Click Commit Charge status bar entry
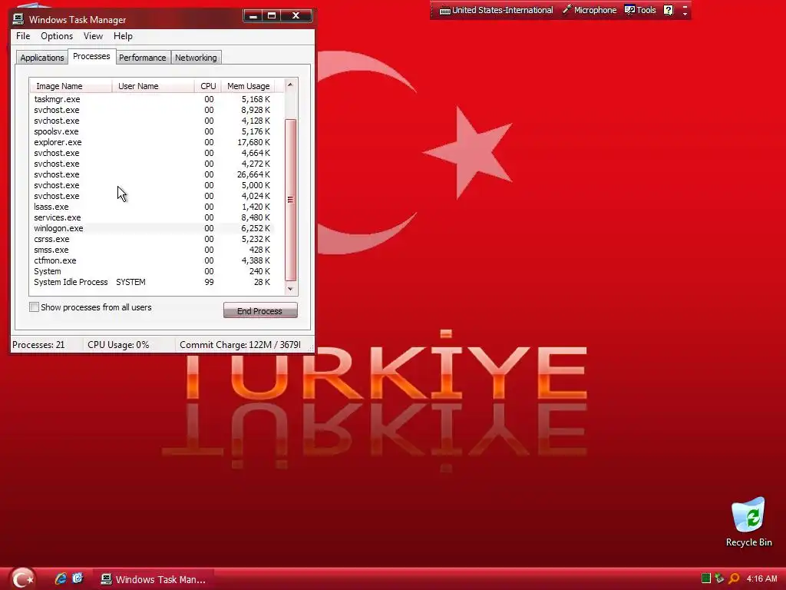Viewport: 786px width, 590px height. click(x=240, y=345)
